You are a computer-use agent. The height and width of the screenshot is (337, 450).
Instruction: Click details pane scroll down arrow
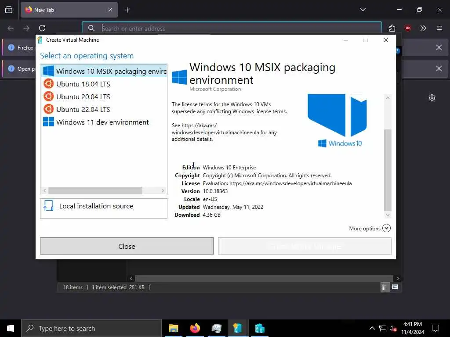click(x=388, y=215)
